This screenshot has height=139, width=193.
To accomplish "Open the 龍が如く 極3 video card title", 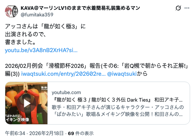I will tap(118, 100).
